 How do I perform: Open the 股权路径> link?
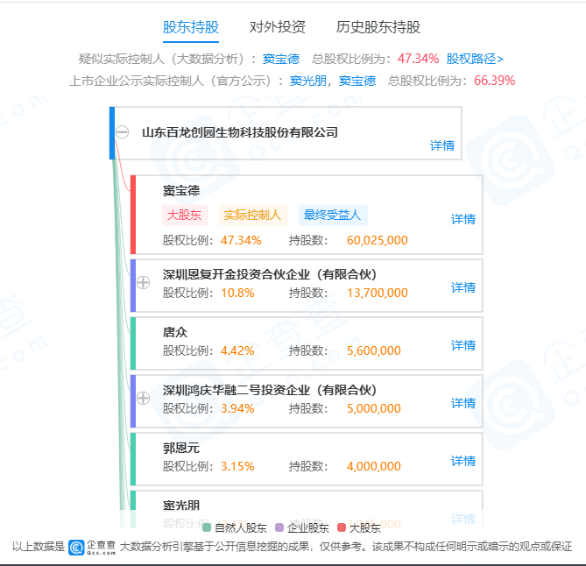tap(475, 59)
